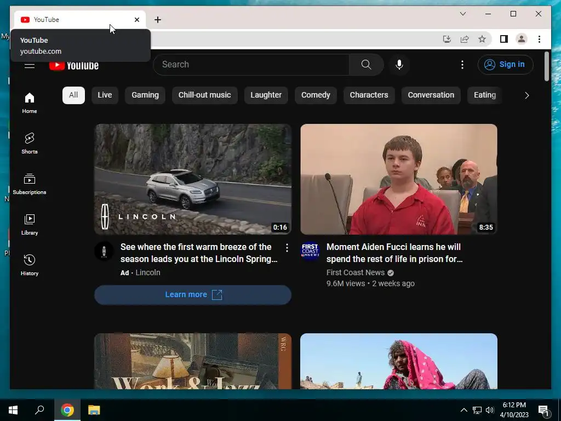
Task: Go to Home in the sidebar
Action: 30,103
